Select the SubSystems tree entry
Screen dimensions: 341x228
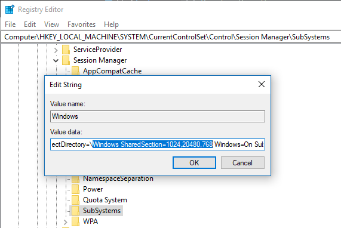coord(102,211)
